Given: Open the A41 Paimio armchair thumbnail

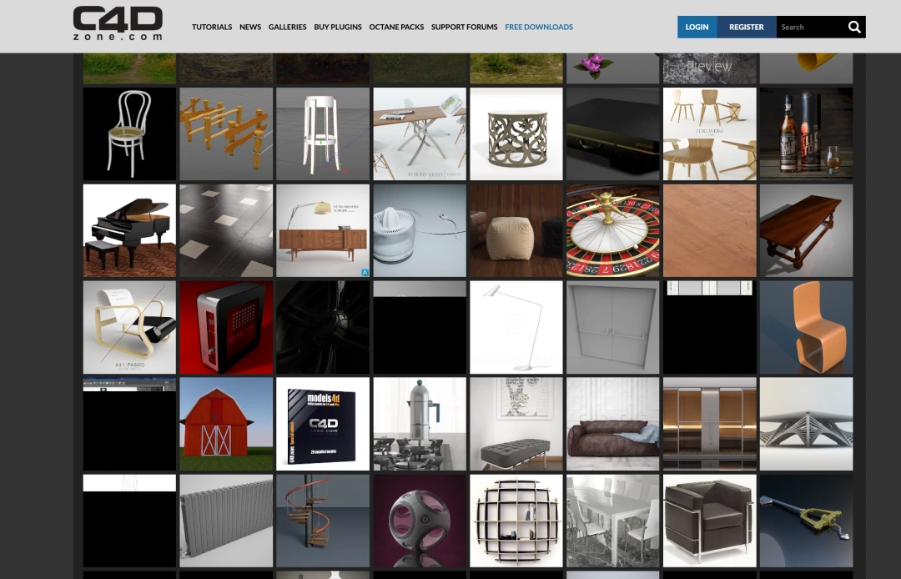Looking at the screenshot, I should (x=130, y=327).
